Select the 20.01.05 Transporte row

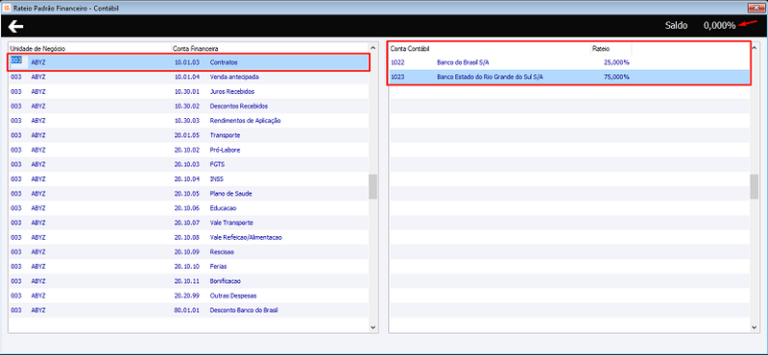[188, 135]
